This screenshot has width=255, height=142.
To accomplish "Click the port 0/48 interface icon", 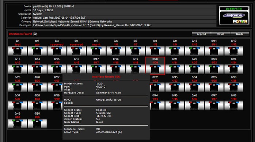I will (234, 105).
